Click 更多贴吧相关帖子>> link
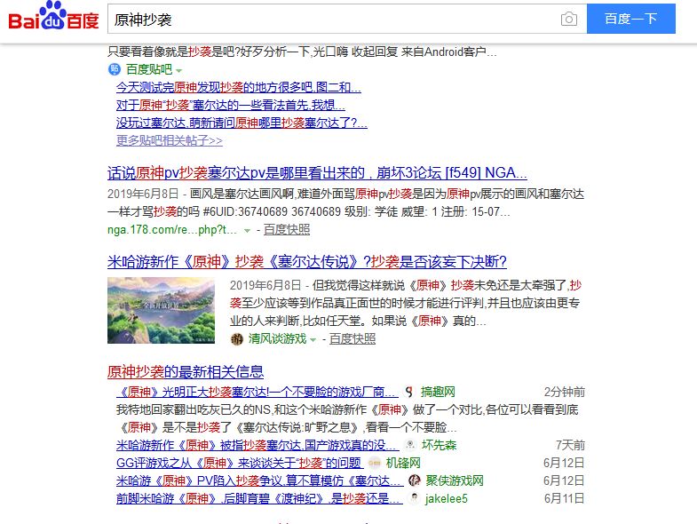This screenshot has height=524, width=697. click(x=170, y=140)
